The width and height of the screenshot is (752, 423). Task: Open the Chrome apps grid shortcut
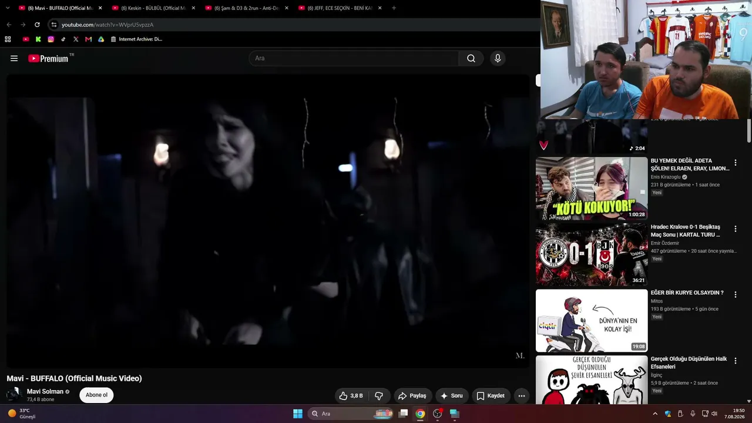[x=8, y=39]
